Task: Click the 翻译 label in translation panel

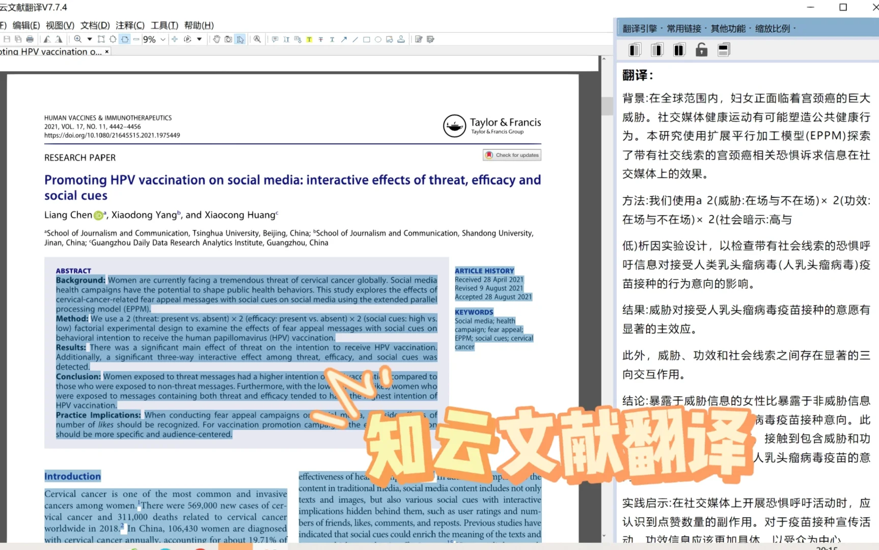Action: pyautogui.click(x=638, y=75)
